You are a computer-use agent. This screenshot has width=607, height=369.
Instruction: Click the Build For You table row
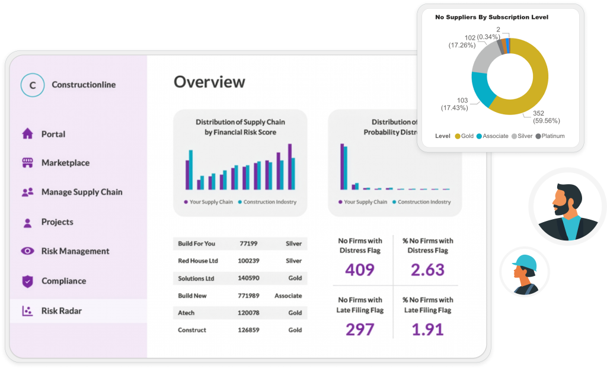tap(239, 243)
